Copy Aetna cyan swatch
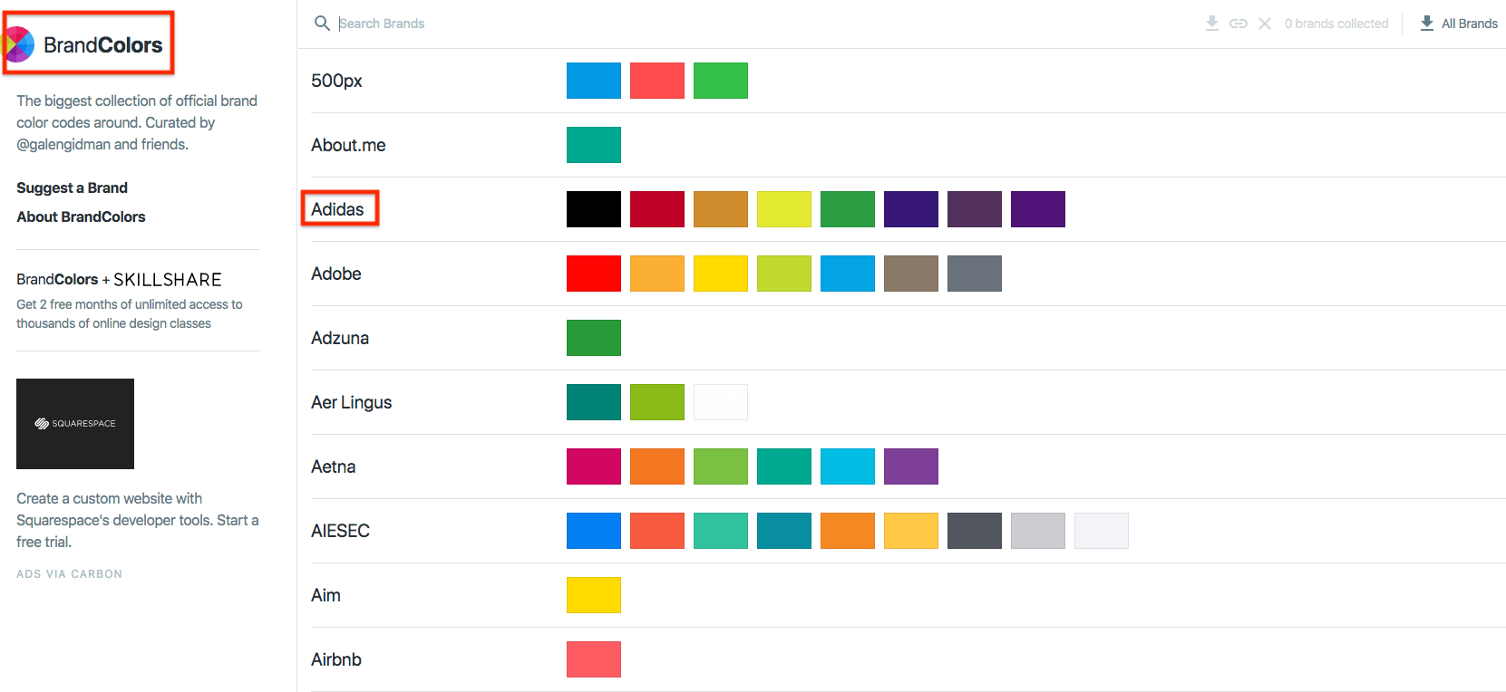Viewport: 1506px width, 692px height. tap(848, 466)
